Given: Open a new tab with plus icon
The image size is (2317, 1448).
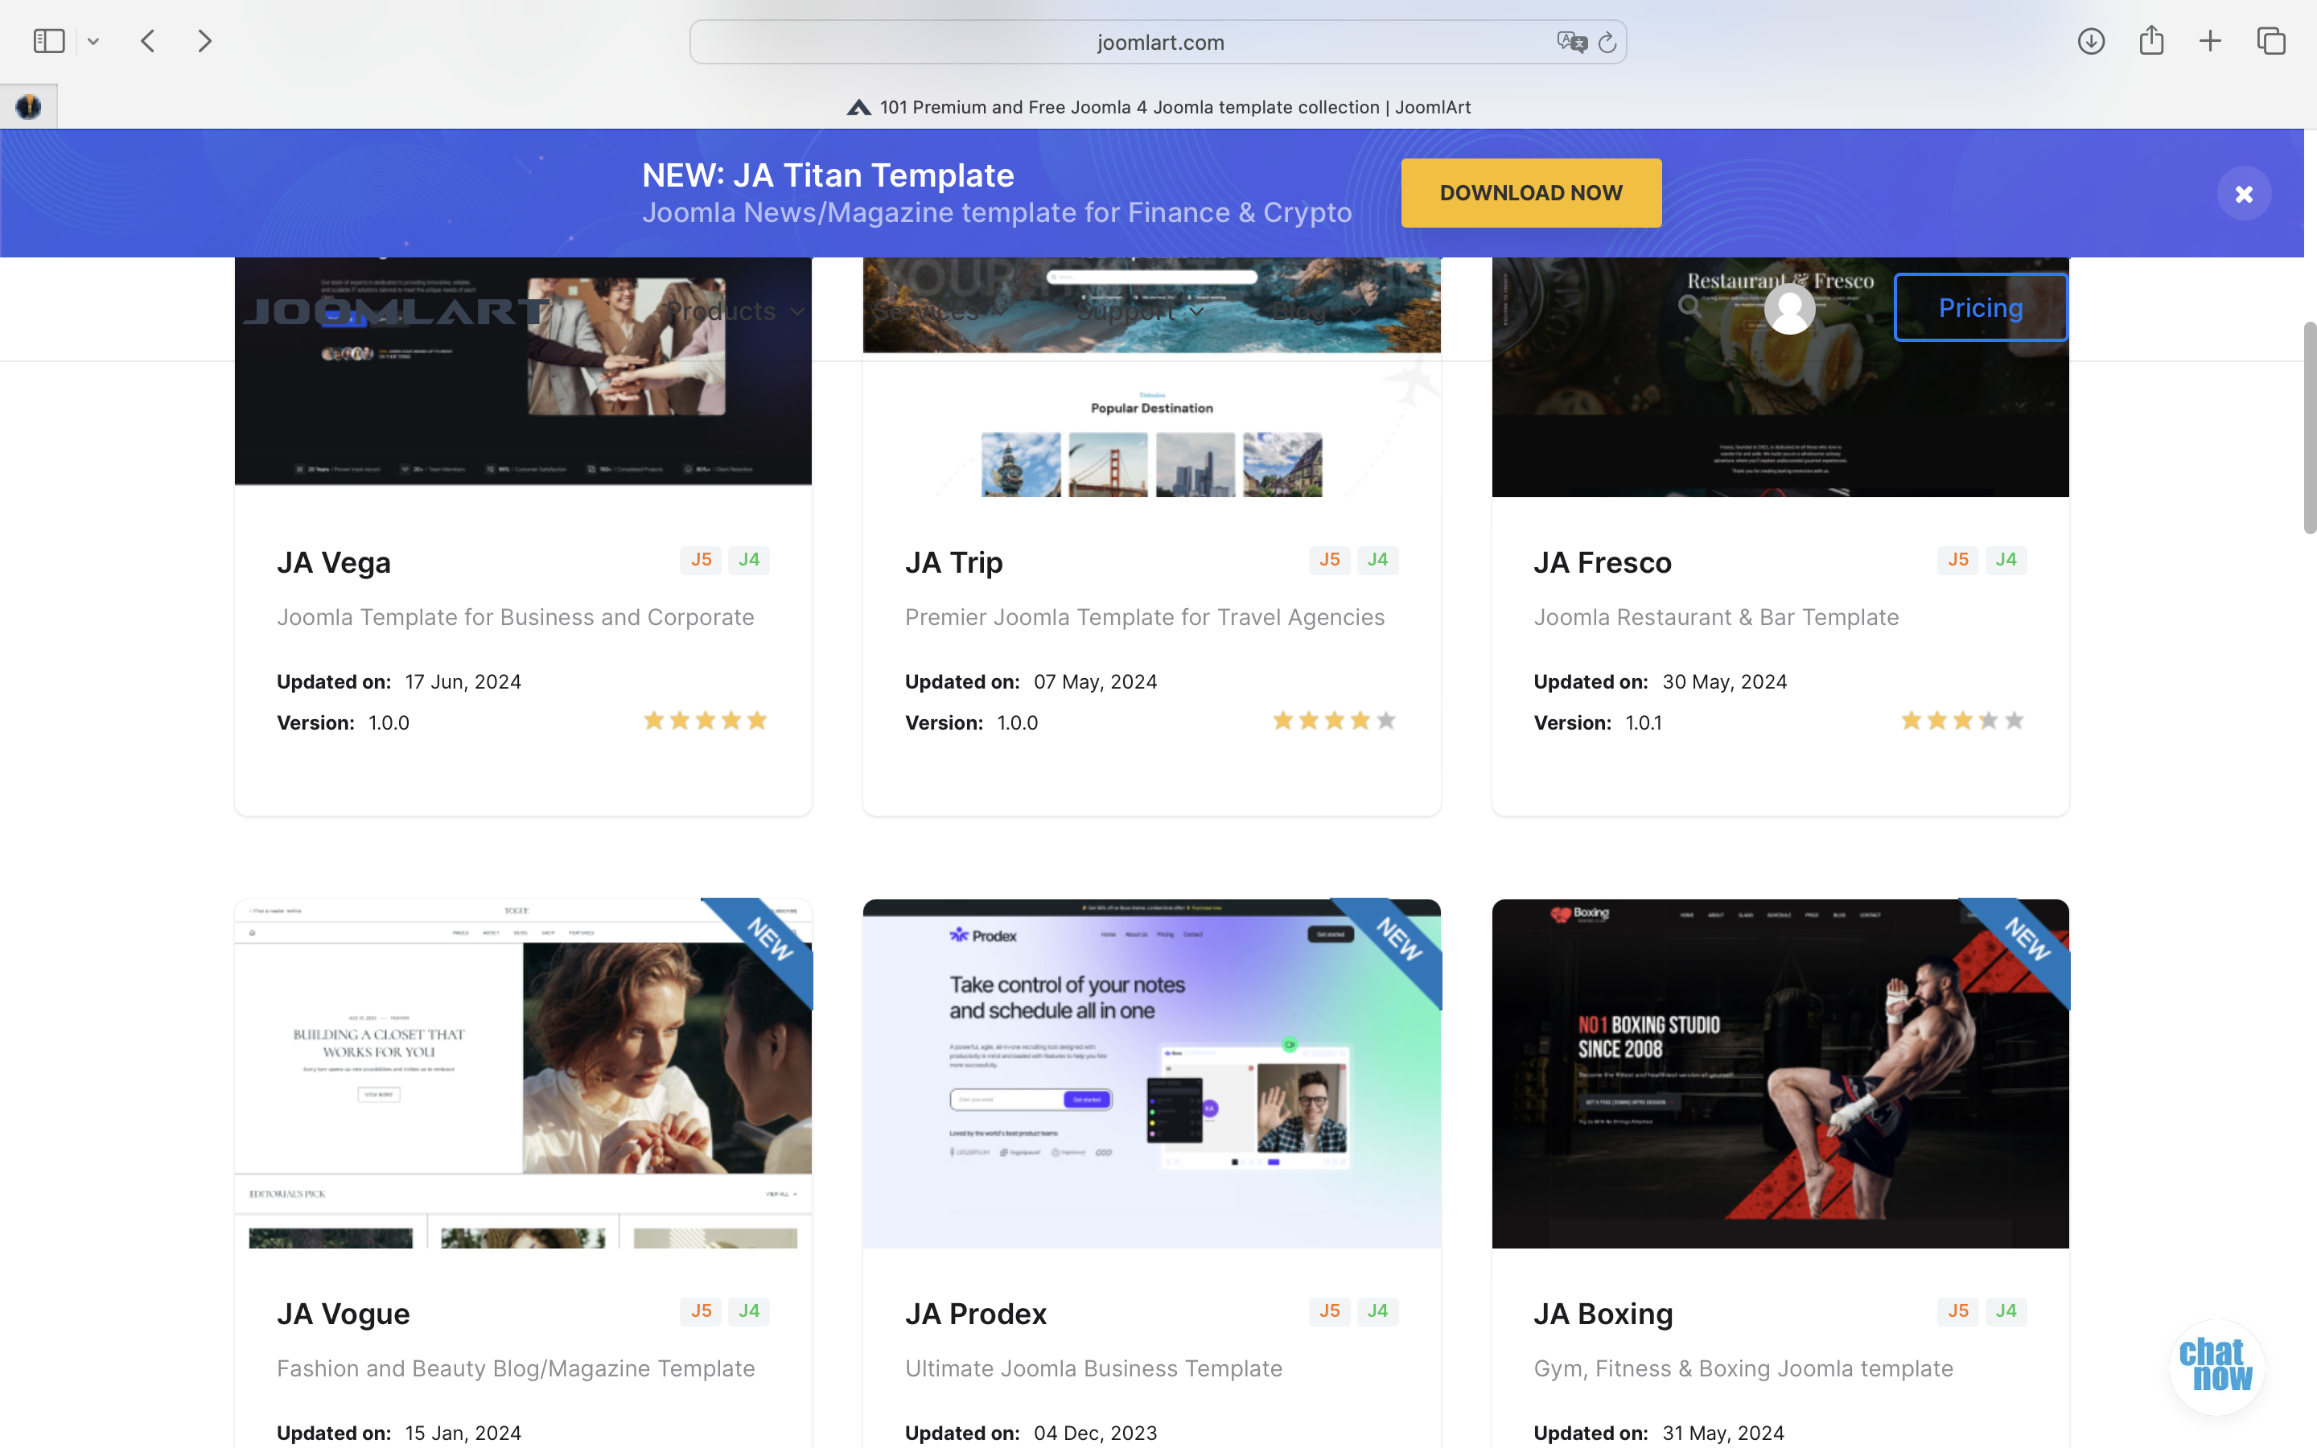Looking at the screenshot, I should pyautogui.click(x=2210, y=41).
